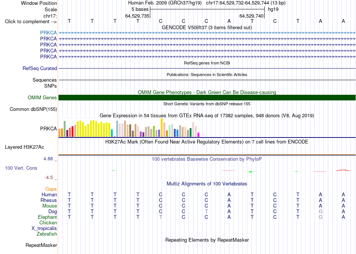Click the Mouse species label
This screenshot has height=254, width=356.
(49, 206)
